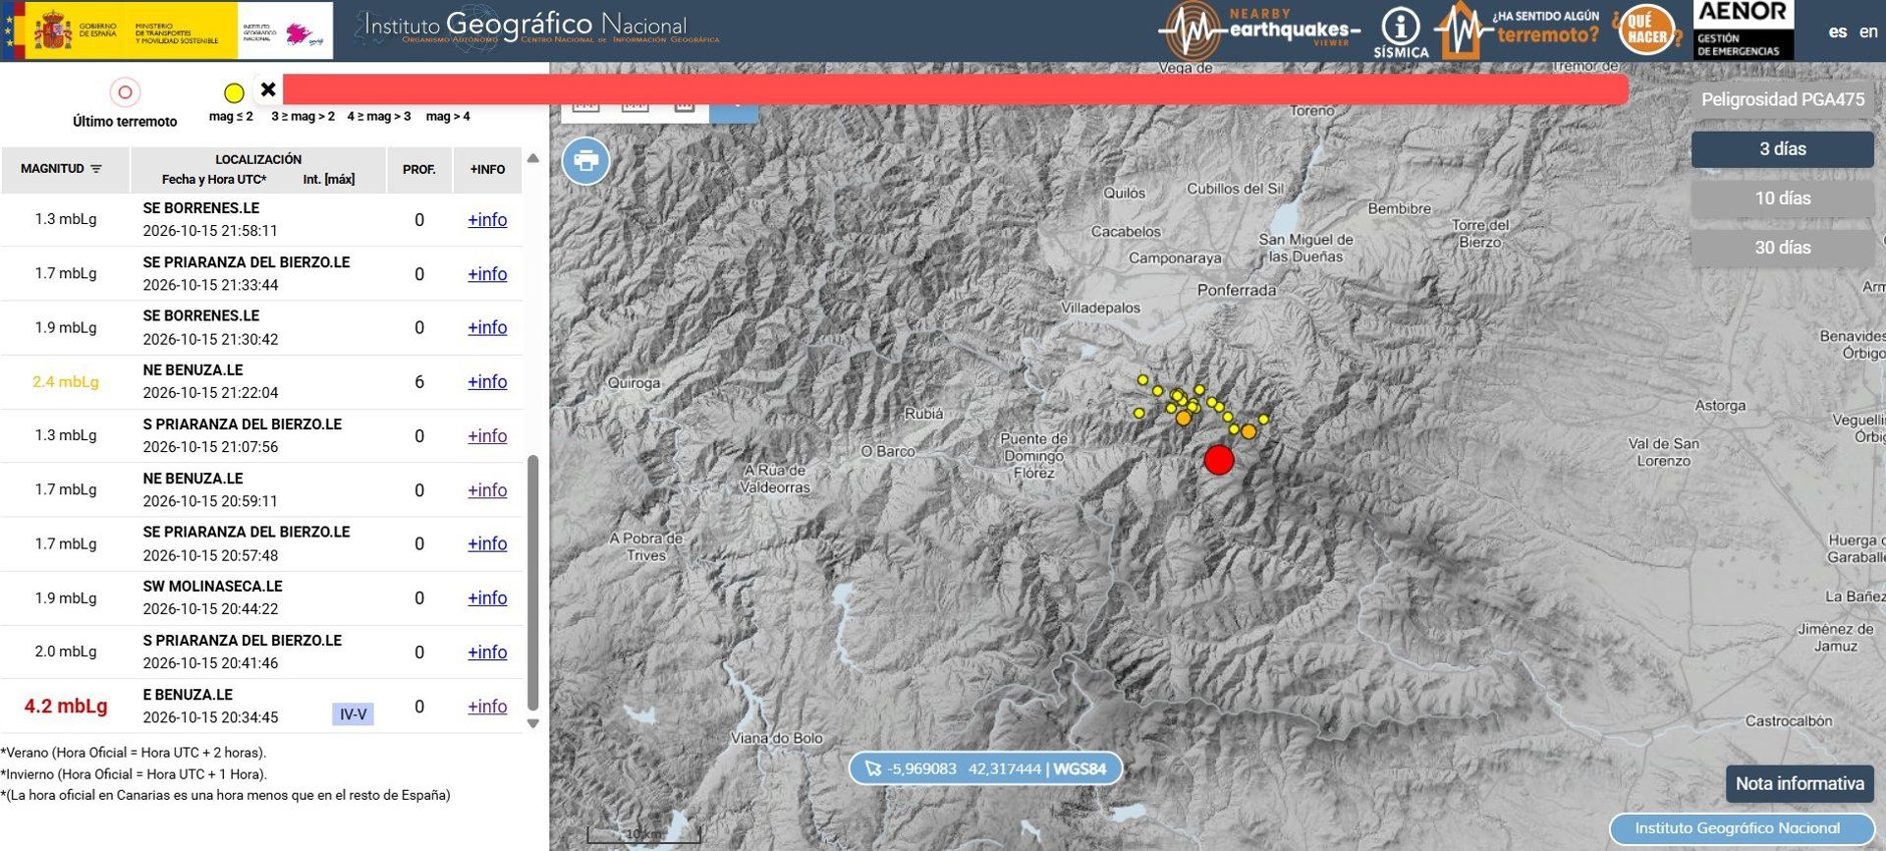This screenshot has height=851, width=1886.
Task: Close the legend with the X button
Action: 268,89
